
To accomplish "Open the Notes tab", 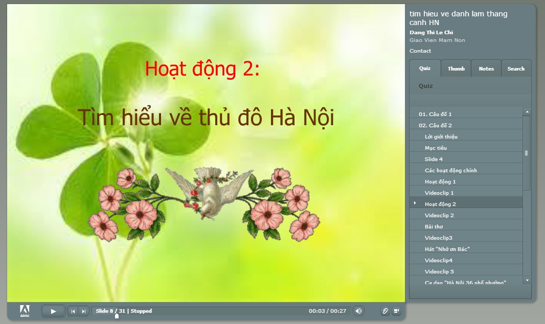I will coord(486,68).
